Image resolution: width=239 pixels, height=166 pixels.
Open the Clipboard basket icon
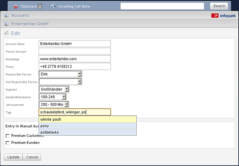(16, 6)
